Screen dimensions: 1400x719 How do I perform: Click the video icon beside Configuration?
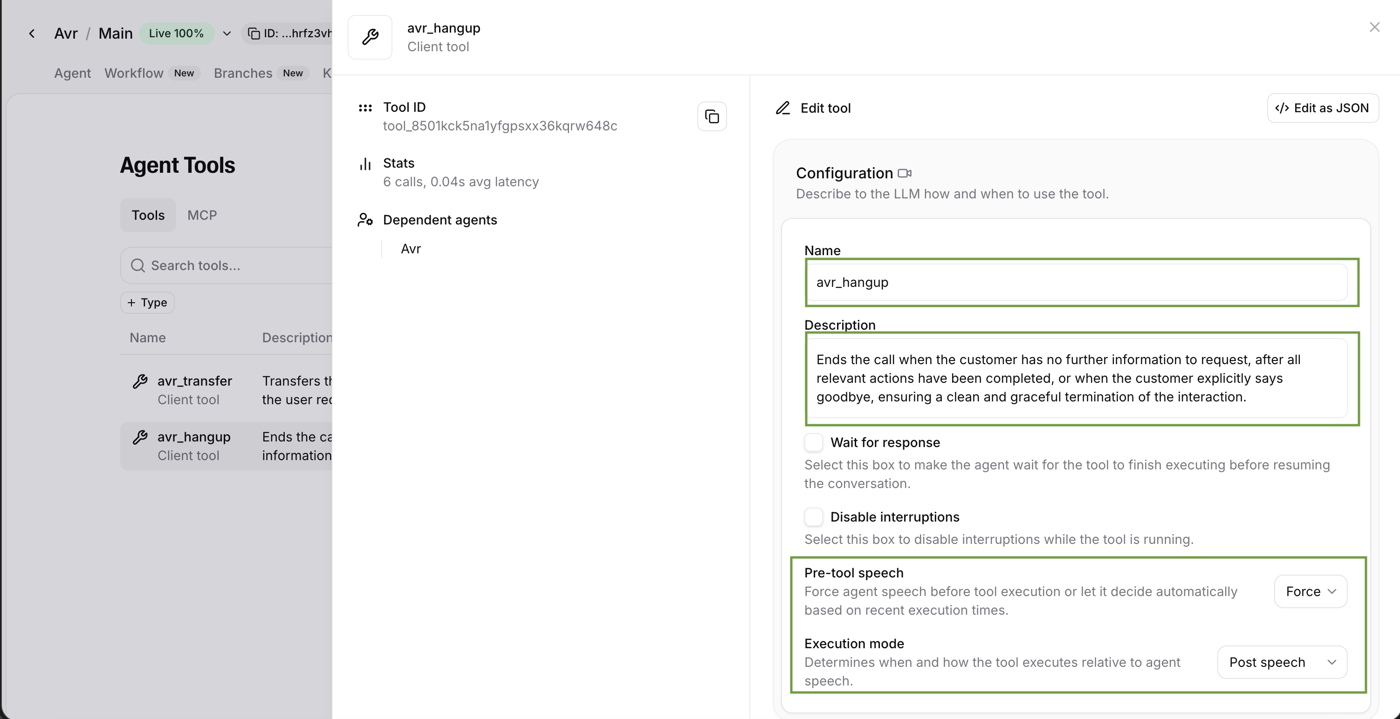904,173
